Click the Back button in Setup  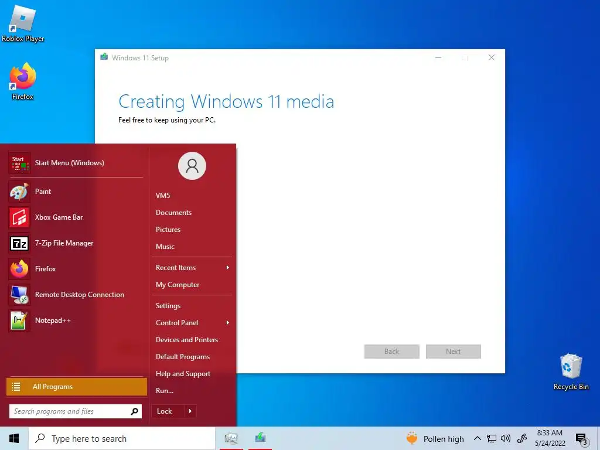tap(392, 352)
